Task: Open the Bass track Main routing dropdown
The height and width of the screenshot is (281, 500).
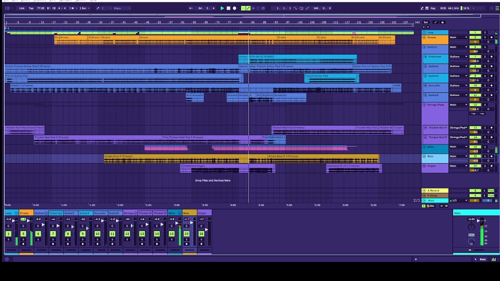Action: pyautogui.click(x=458, y=156)
